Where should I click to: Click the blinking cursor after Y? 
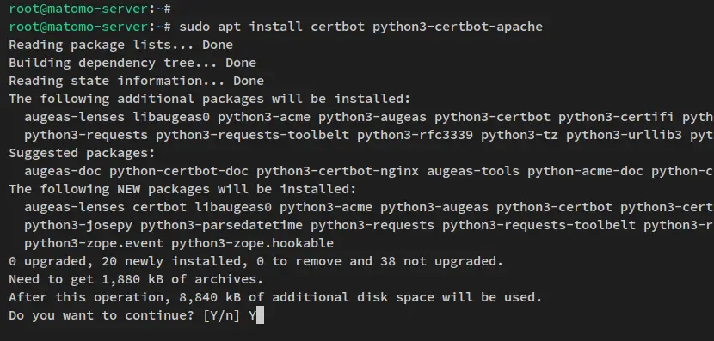260,315
